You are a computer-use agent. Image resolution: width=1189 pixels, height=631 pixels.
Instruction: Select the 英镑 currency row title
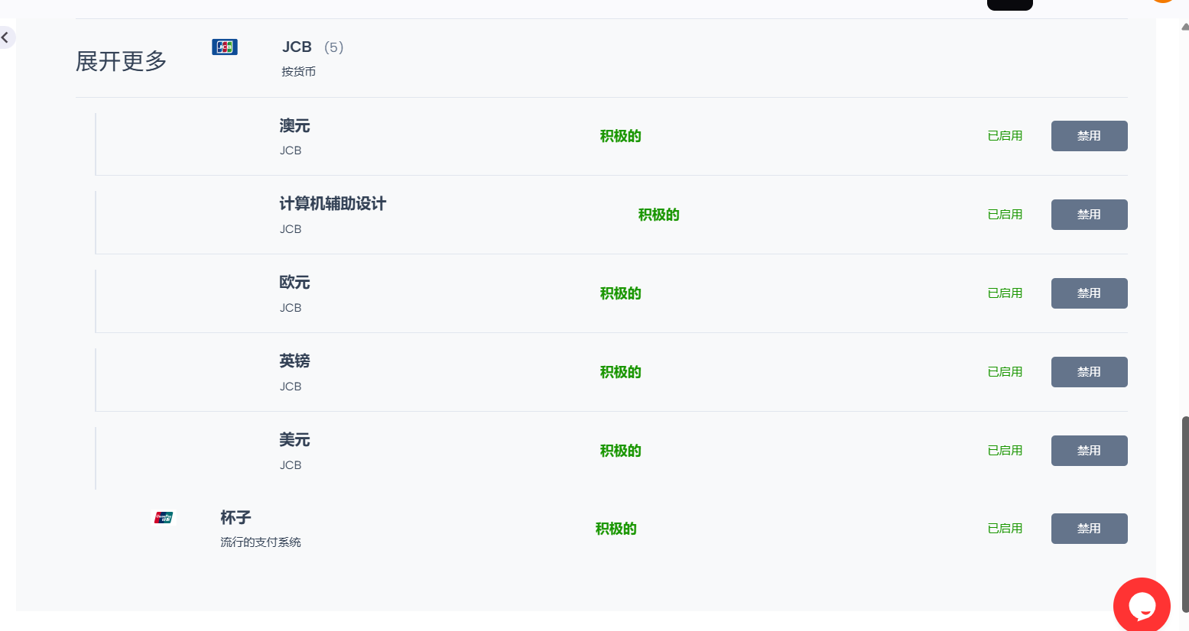(294, 361)
